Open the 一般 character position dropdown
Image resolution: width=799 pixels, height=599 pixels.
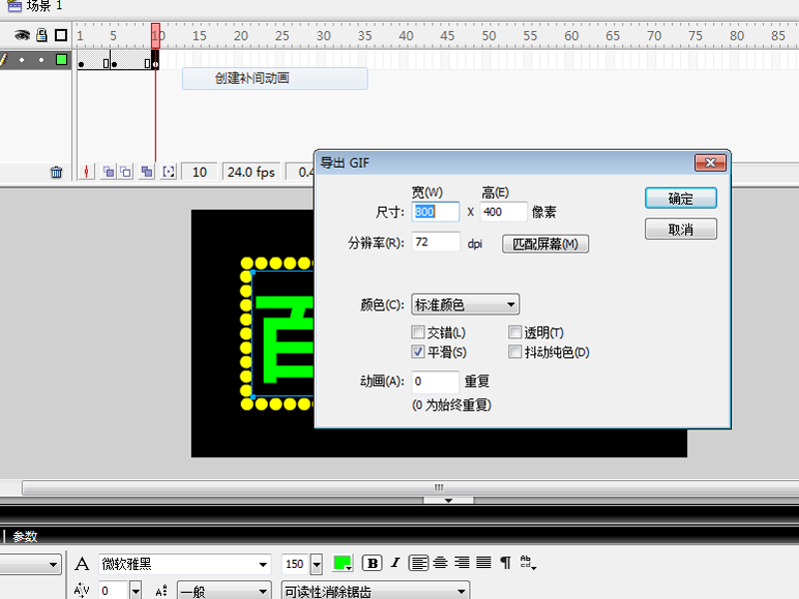tap(224, 591)
